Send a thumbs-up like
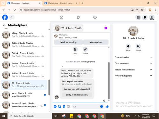 [x=107, y=106]
